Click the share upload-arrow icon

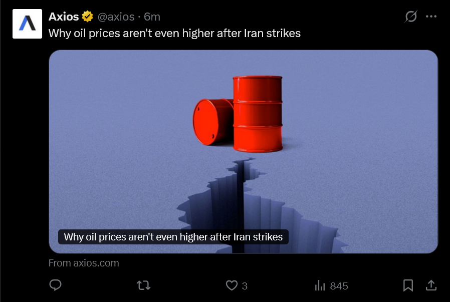[x=431, y=285]
